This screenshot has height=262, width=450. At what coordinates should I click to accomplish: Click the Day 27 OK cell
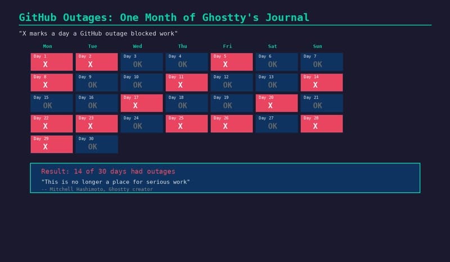point(277,123)
